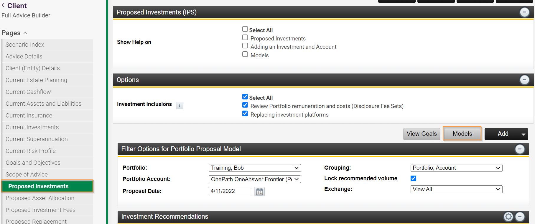The height and width of the screenshot is (224, 535).
Task: Open Proposed Asset Allocation page
Action: [x=47, y=198]
